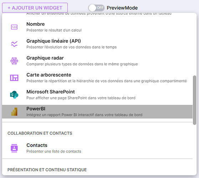Select the Contacts widget title
Image resolution: width=199 pixels, height=178 pixels.
coord(37,145)
